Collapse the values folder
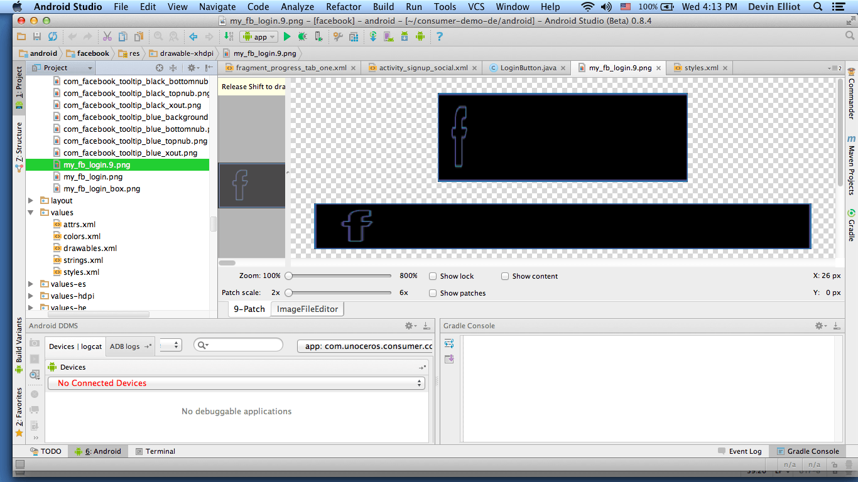Image resolution: width=858 pixels, height=482 pixels. click(x=31, y=213)
